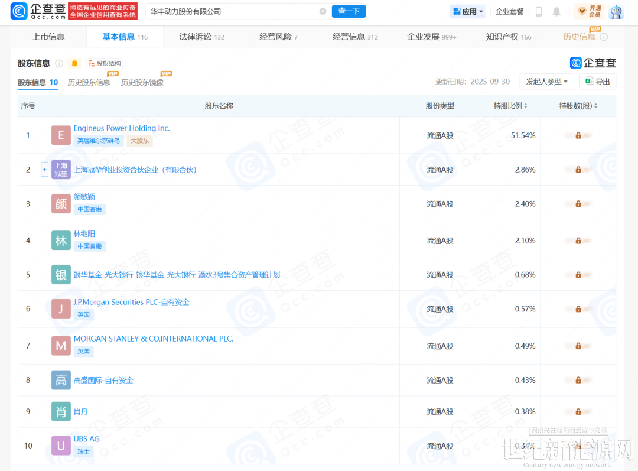This screenshot has width=638, height=471.
Task: Open the 应用 applications dropdown
Action: coord(468,11)
